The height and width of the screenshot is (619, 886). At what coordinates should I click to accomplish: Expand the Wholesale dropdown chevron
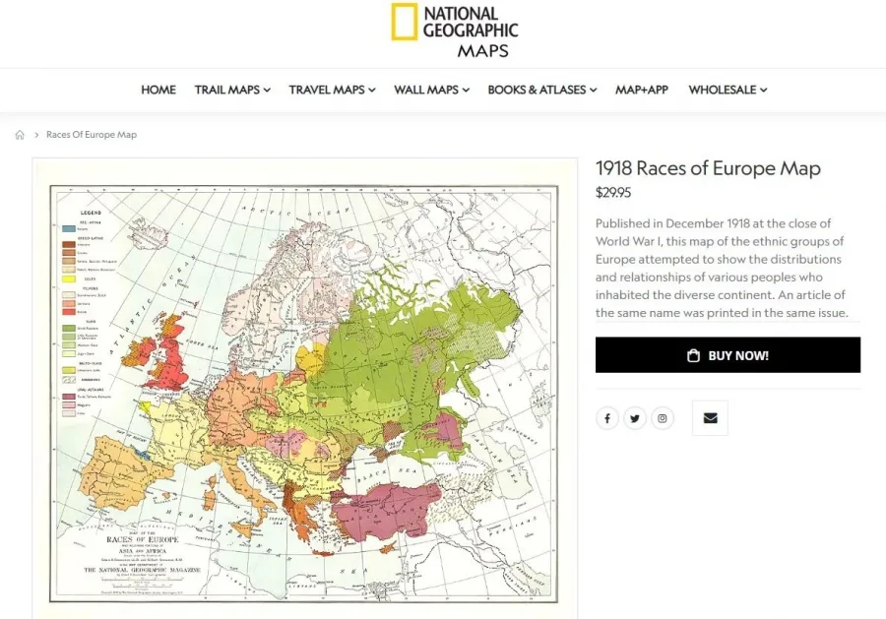[763, 90]
